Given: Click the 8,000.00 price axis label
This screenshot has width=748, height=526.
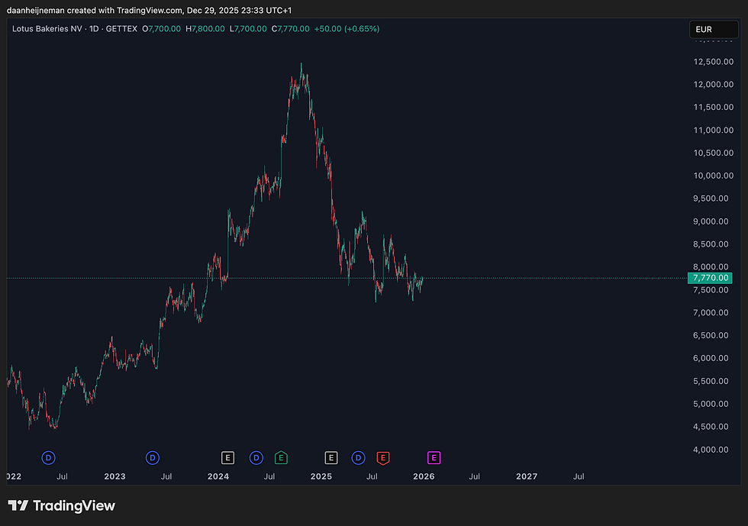Looking at the screenshot, I should pos(711,267).
